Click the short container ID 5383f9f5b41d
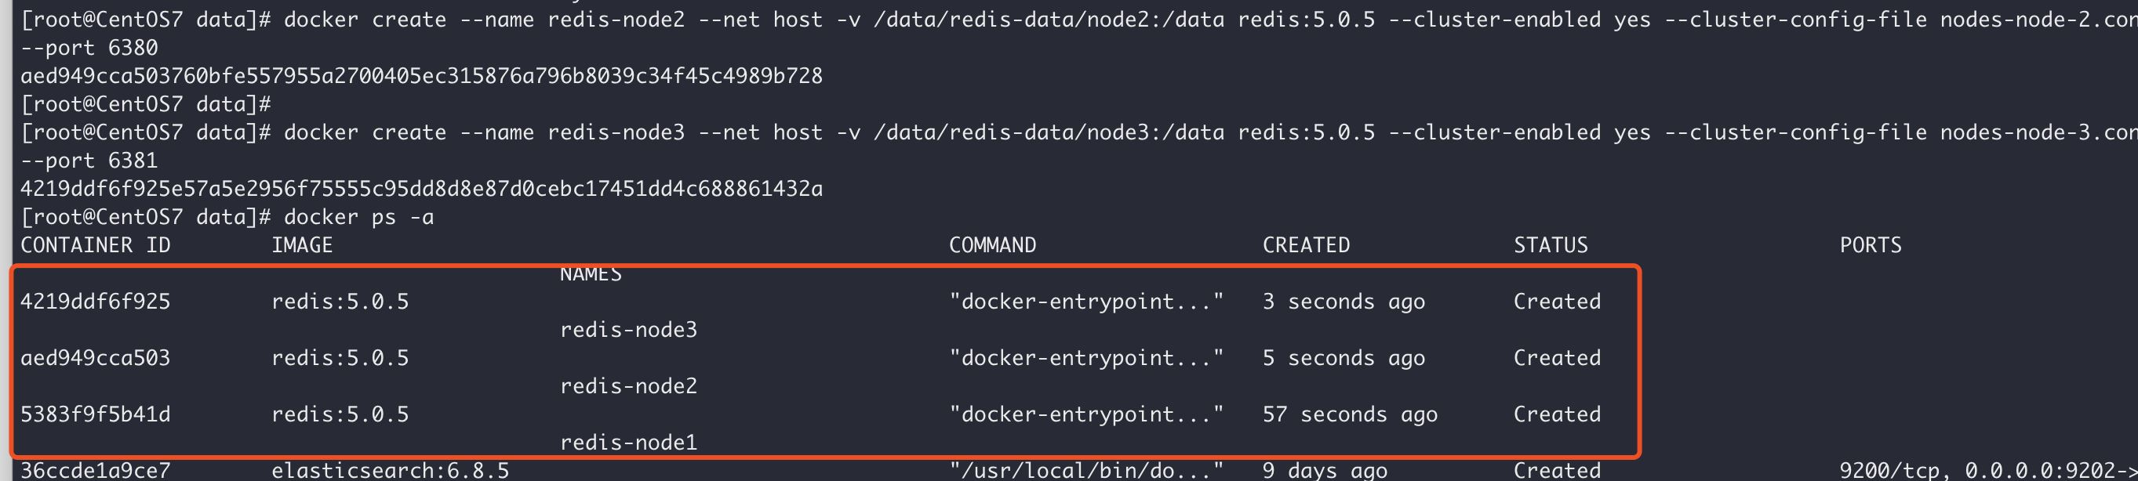The image size is (2138, 481). 96,414
